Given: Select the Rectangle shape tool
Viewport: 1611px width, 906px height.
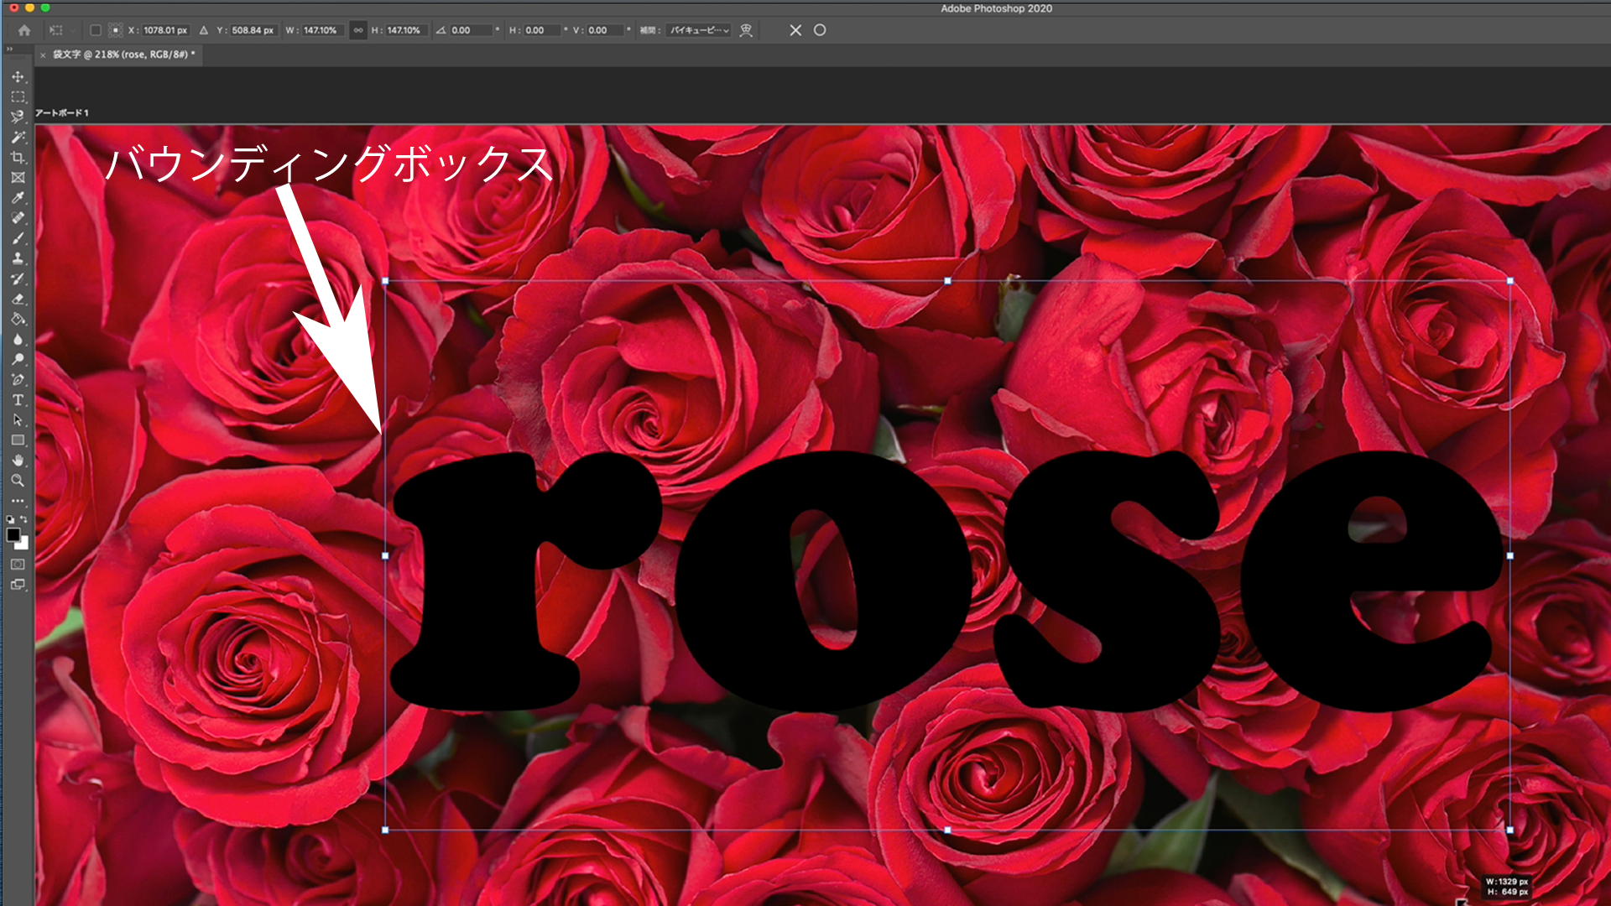Looking at the screenshot, I should click(x=18, y=440).
